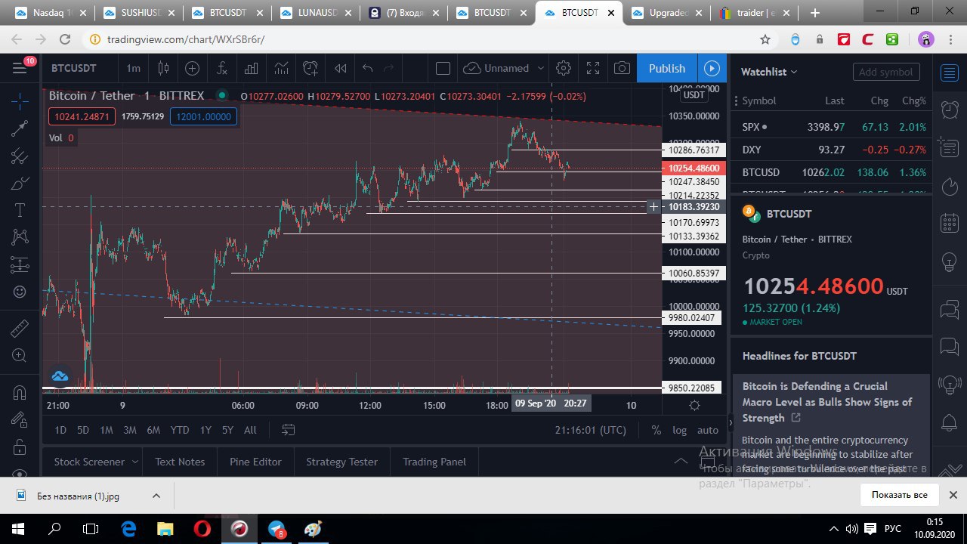Image resolution: width=967 pixels, height=544 pixels.
Task: Open the public chats panel
Action: pyautogui.click(x=950, y=309)
